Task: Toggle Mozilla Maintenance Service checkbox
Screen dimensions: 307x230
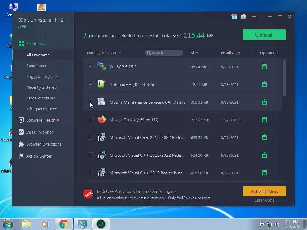Action: [x=90, y=102]
